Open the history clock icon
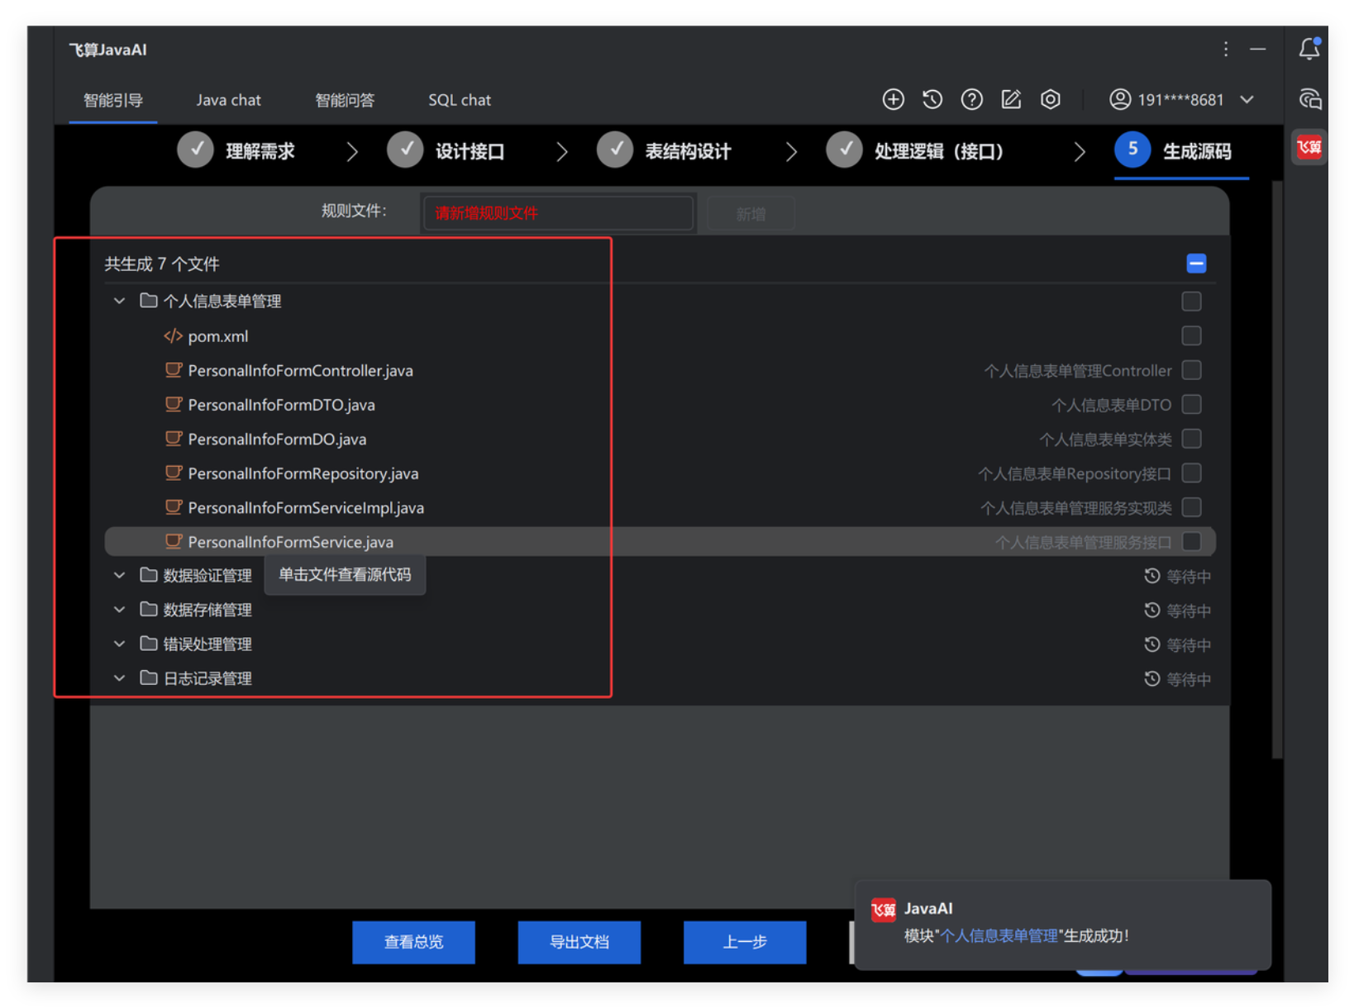Image resolution: width=1354 pixels, height=1008 pixels. tap(932, 100)
